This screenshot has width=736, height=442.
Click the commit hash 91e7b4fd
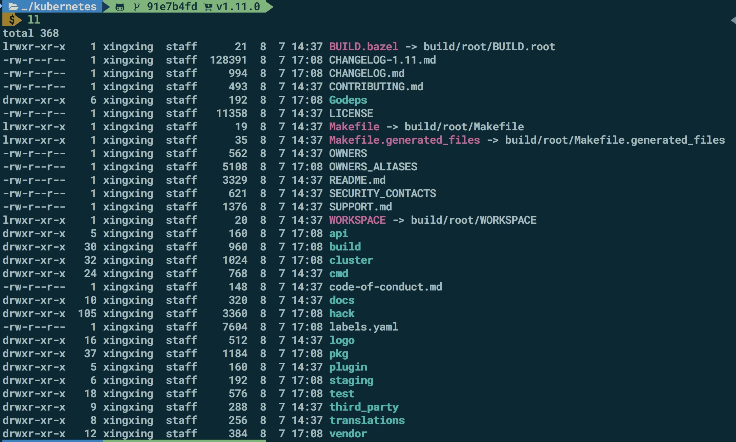coord(172,7)
